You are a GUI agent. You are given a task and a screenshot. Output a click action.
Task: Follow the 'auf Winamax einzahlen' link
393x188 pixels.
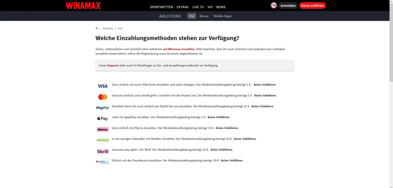pos(179,49)
